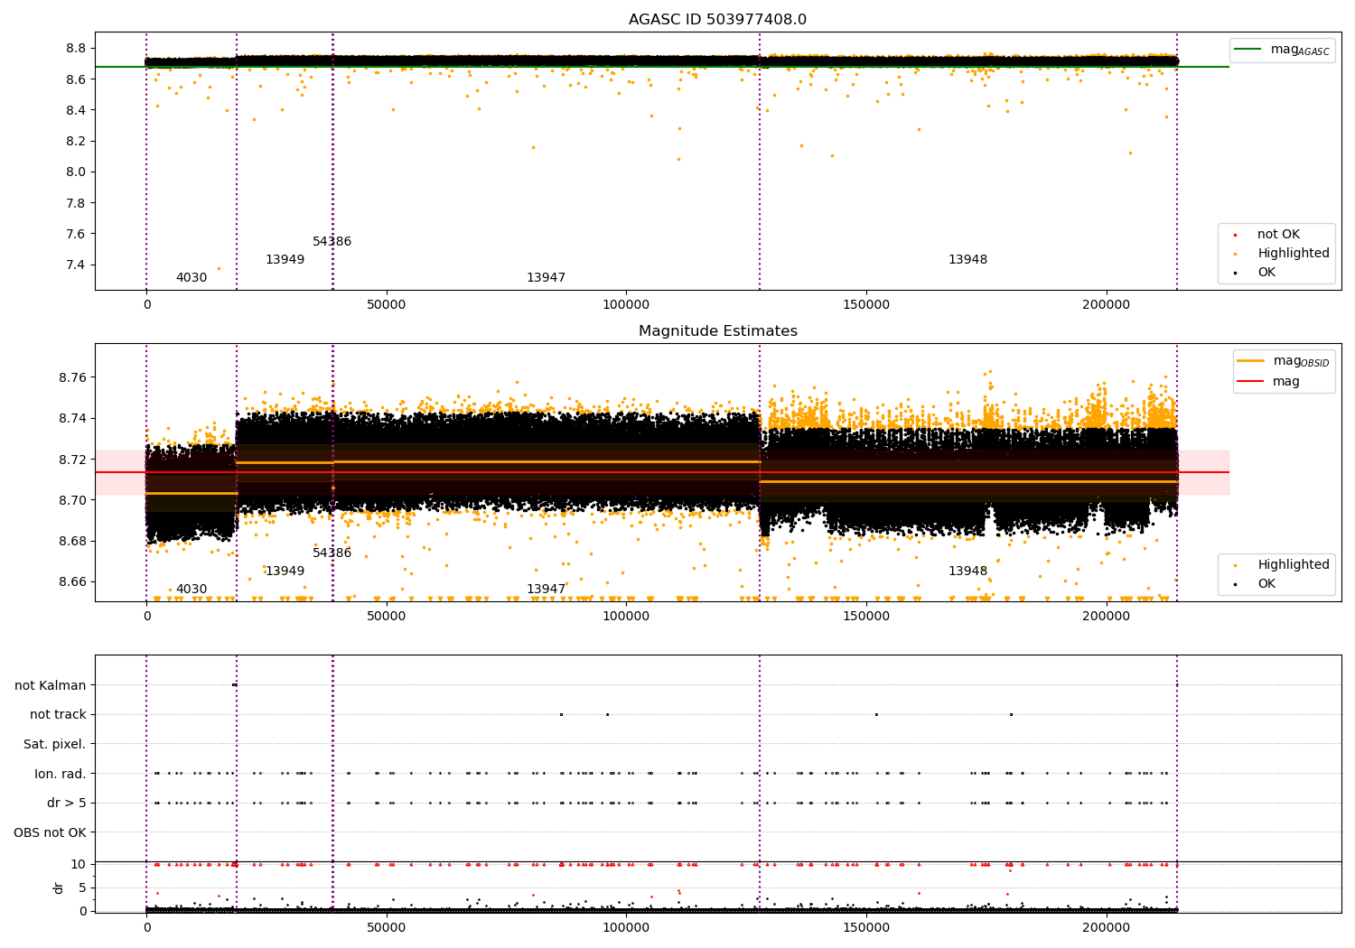Click OBSID label 54386 in the Magnitude Estimates plot

pos(332,553)
